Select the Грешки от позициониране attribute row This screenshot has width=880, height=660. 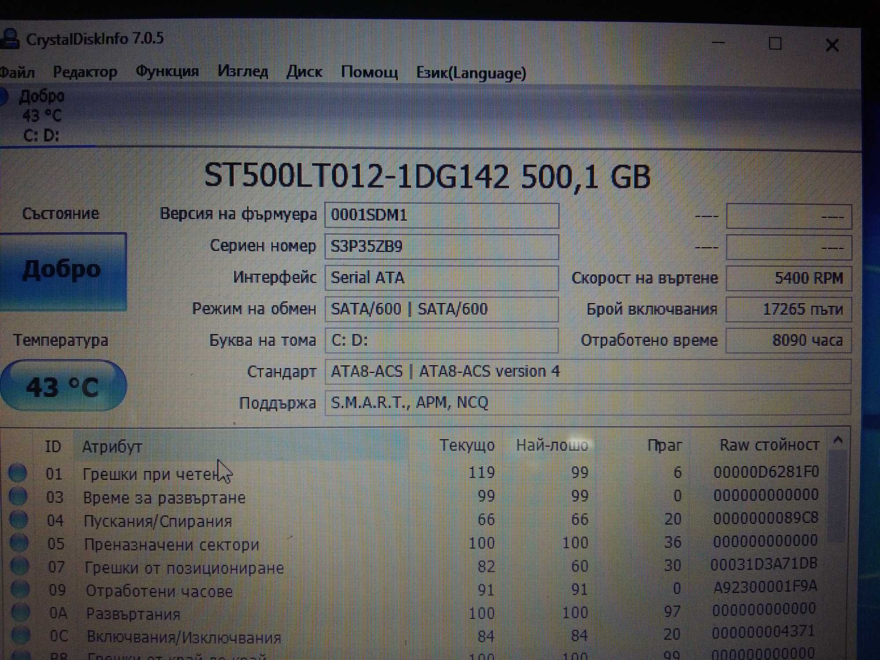coord(414,566)
